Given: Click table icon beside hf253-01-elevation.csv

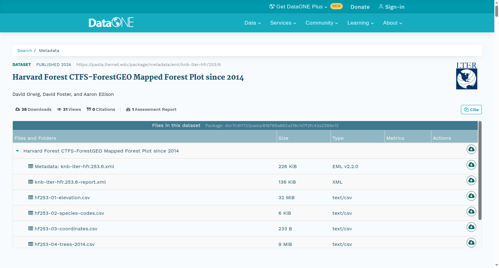Looking at the screenshot, I should pos(31,197).
